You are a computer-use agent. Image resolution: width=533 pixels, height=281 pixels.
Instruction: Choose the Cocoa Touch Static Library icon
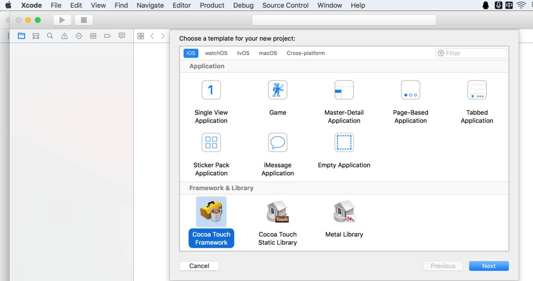[278, 212]
